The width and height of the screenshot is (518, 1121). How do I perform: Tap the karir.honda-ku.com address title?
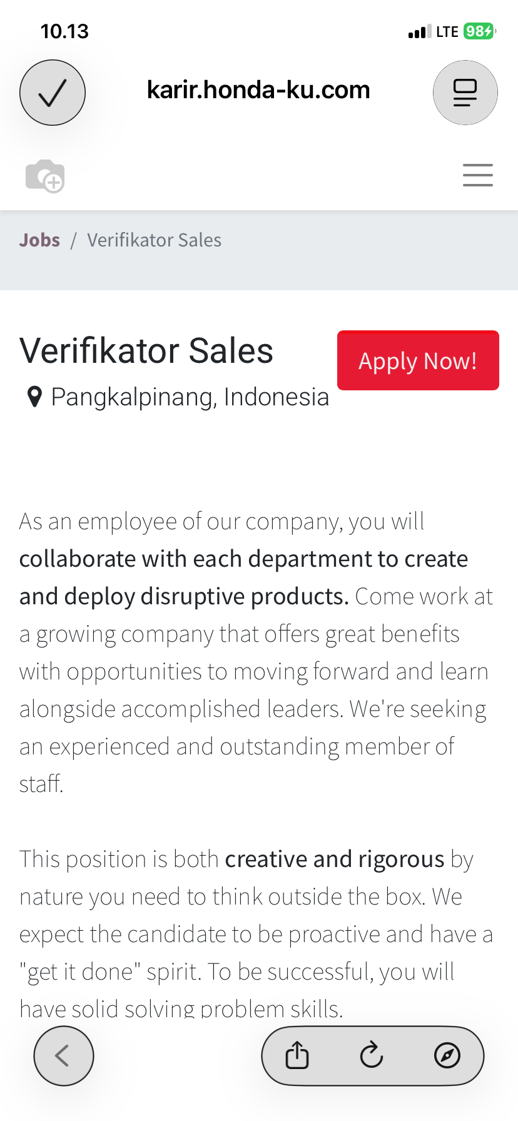258,90
